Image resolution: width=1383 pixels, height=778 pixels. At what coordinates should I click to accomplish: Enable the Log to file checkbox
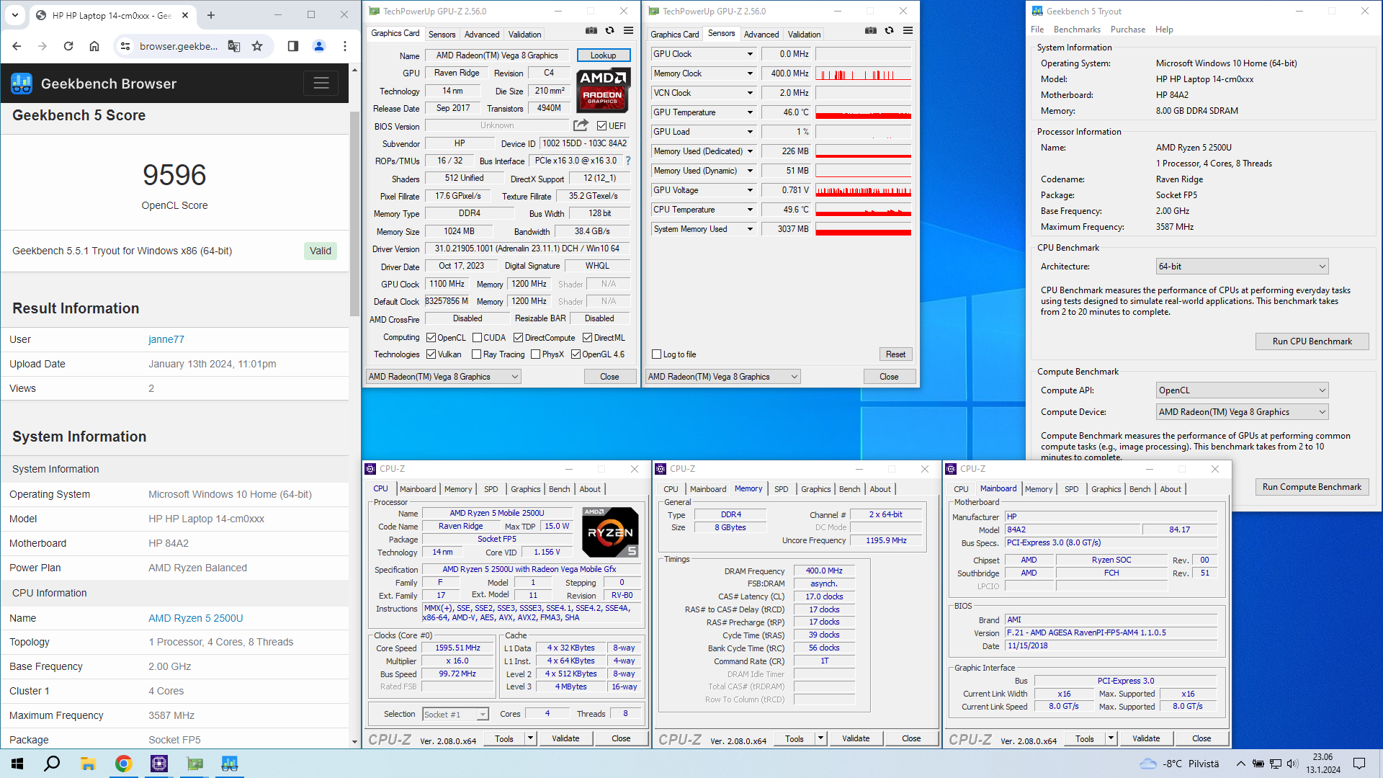pos(656,354)
